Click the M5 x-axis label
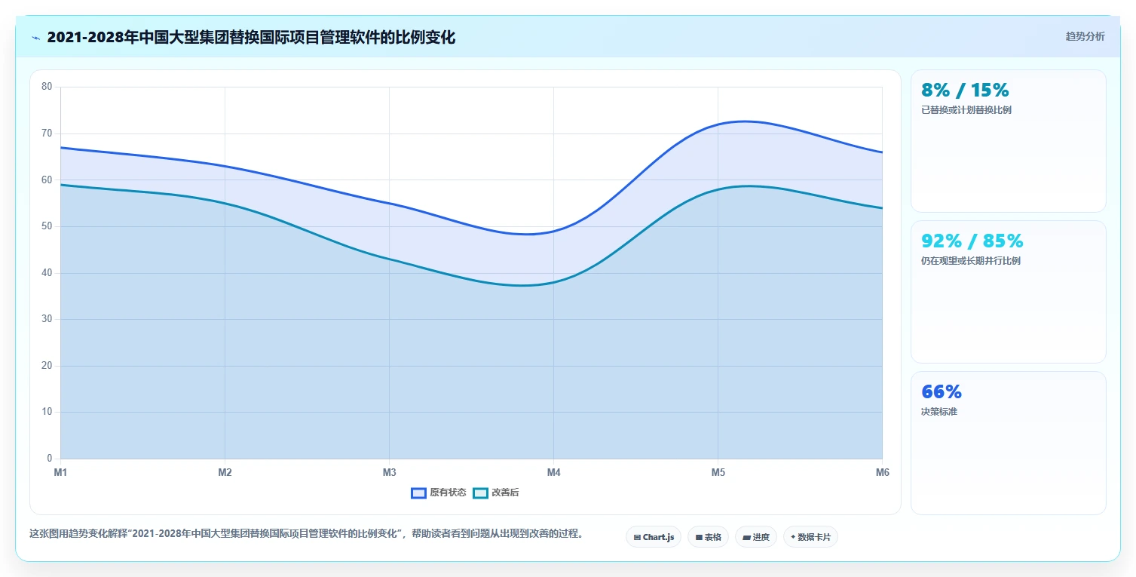1136x577 pixels. click(718, 473)
